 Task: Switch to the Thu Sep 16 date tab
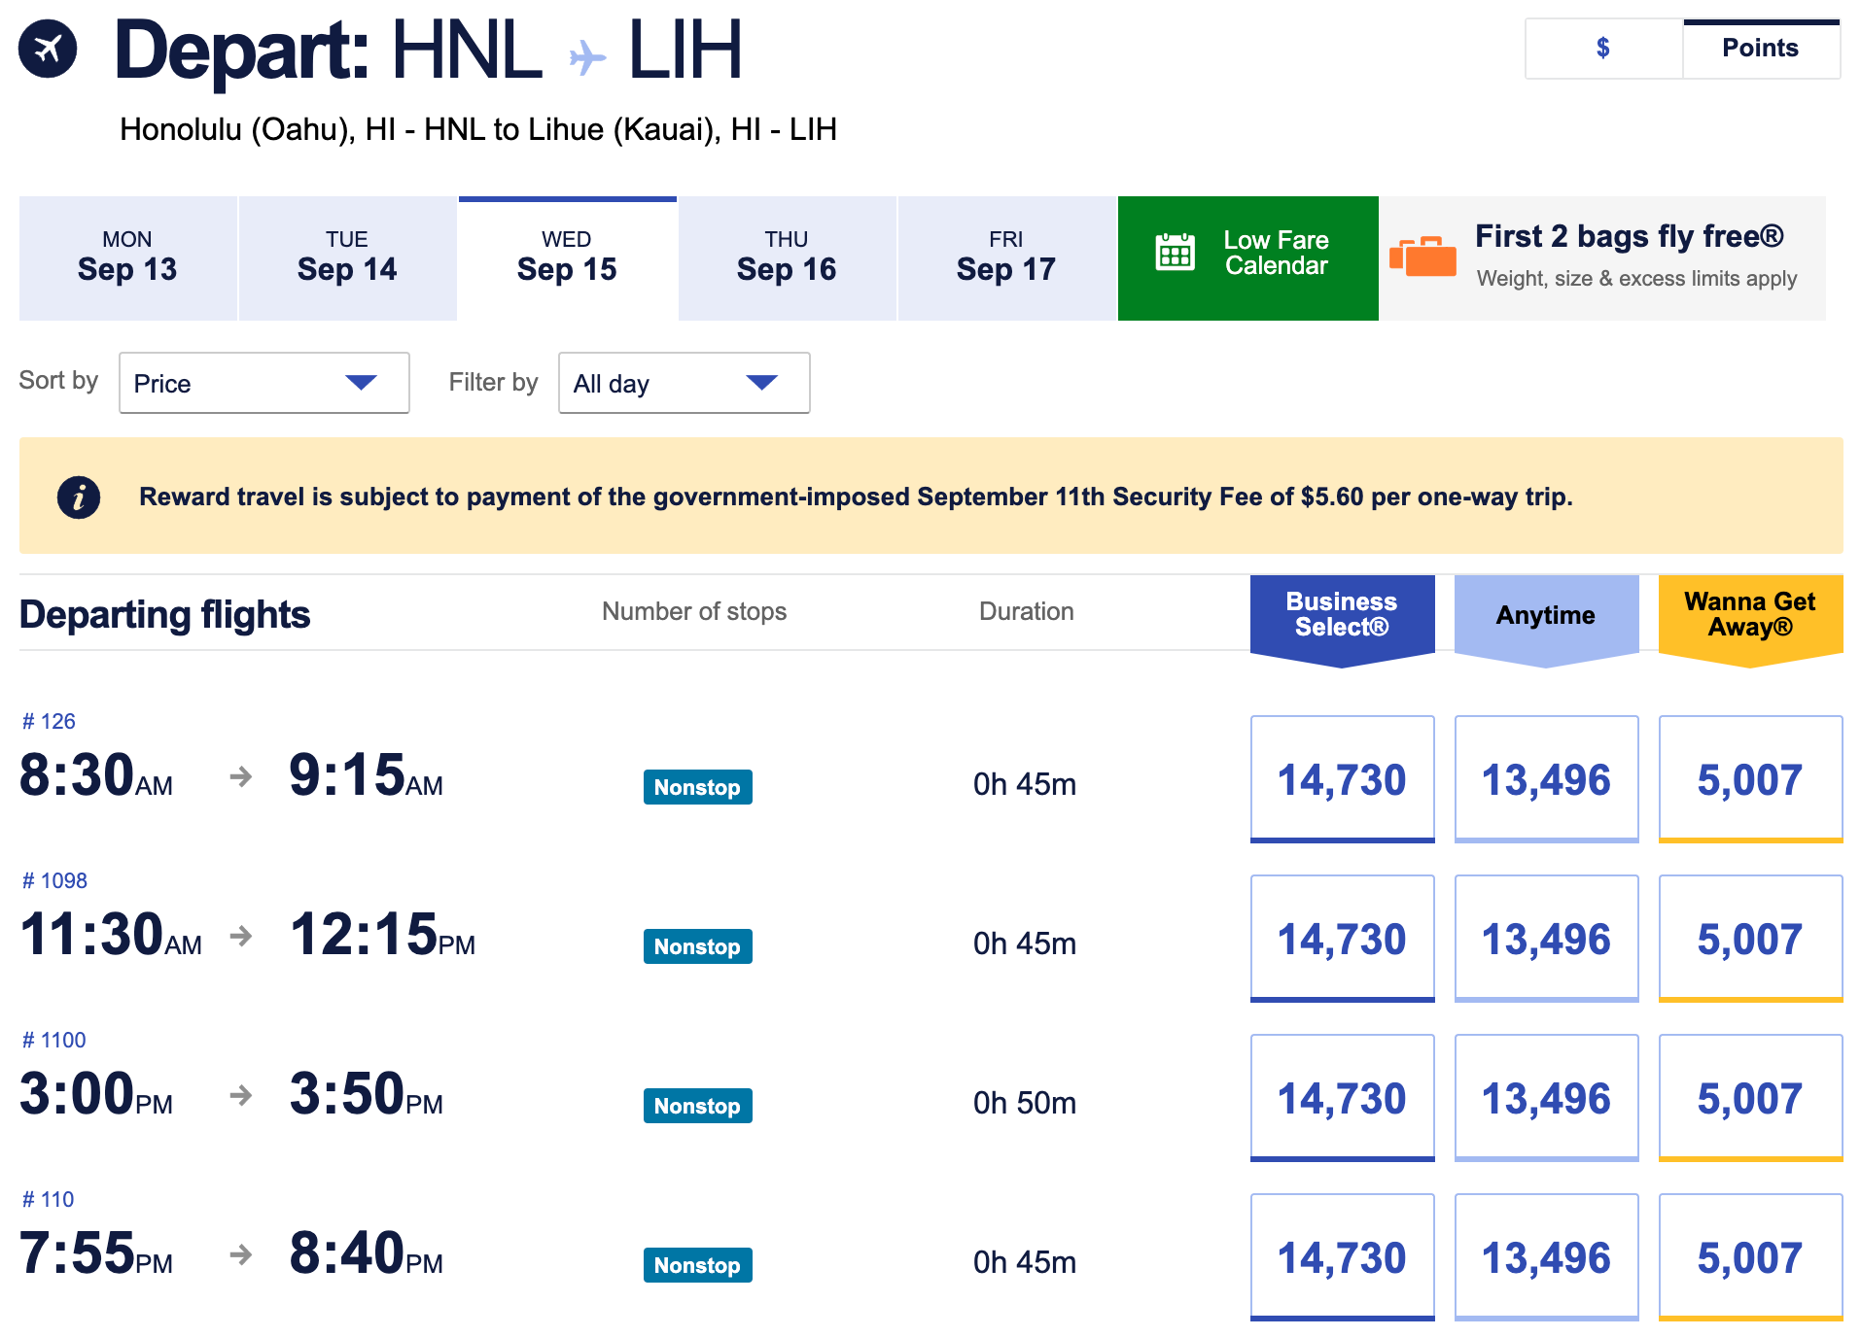tap(787, 258)
